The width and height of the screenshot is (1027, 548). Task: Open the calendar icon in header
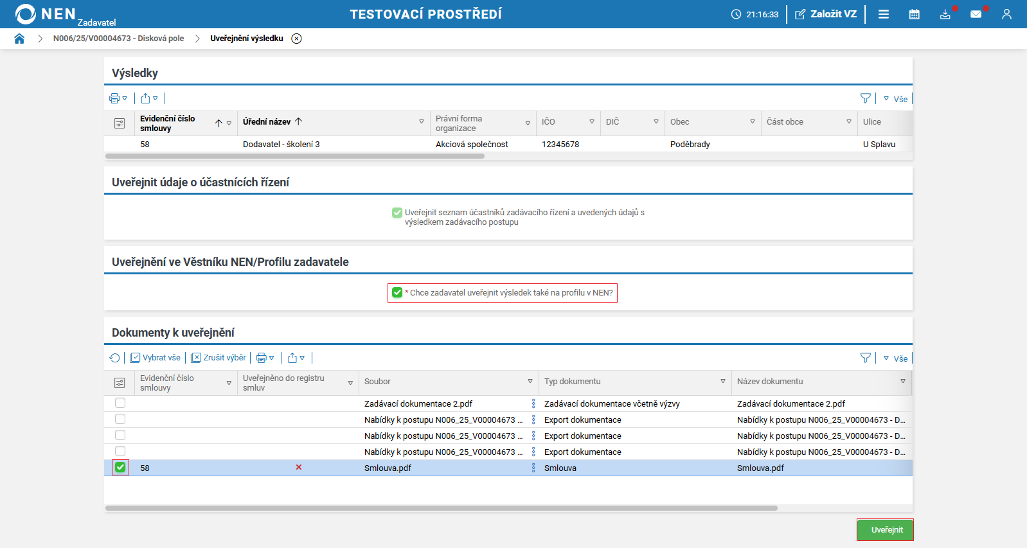tap(914, 14)
